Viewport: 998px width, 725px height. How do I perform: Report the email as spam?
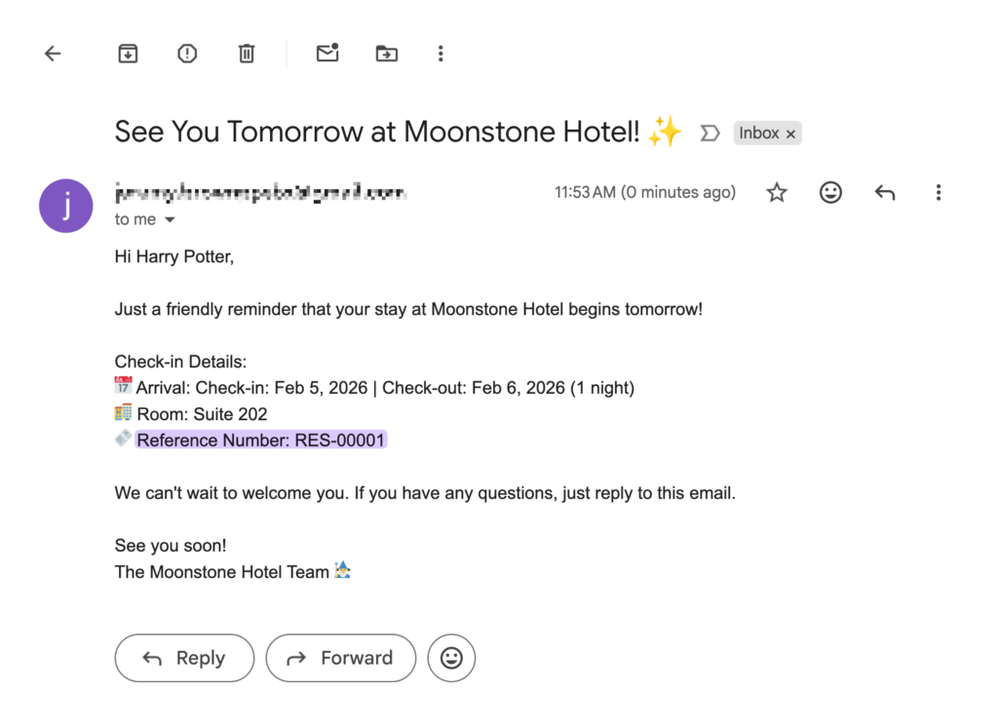coord(186,54)
